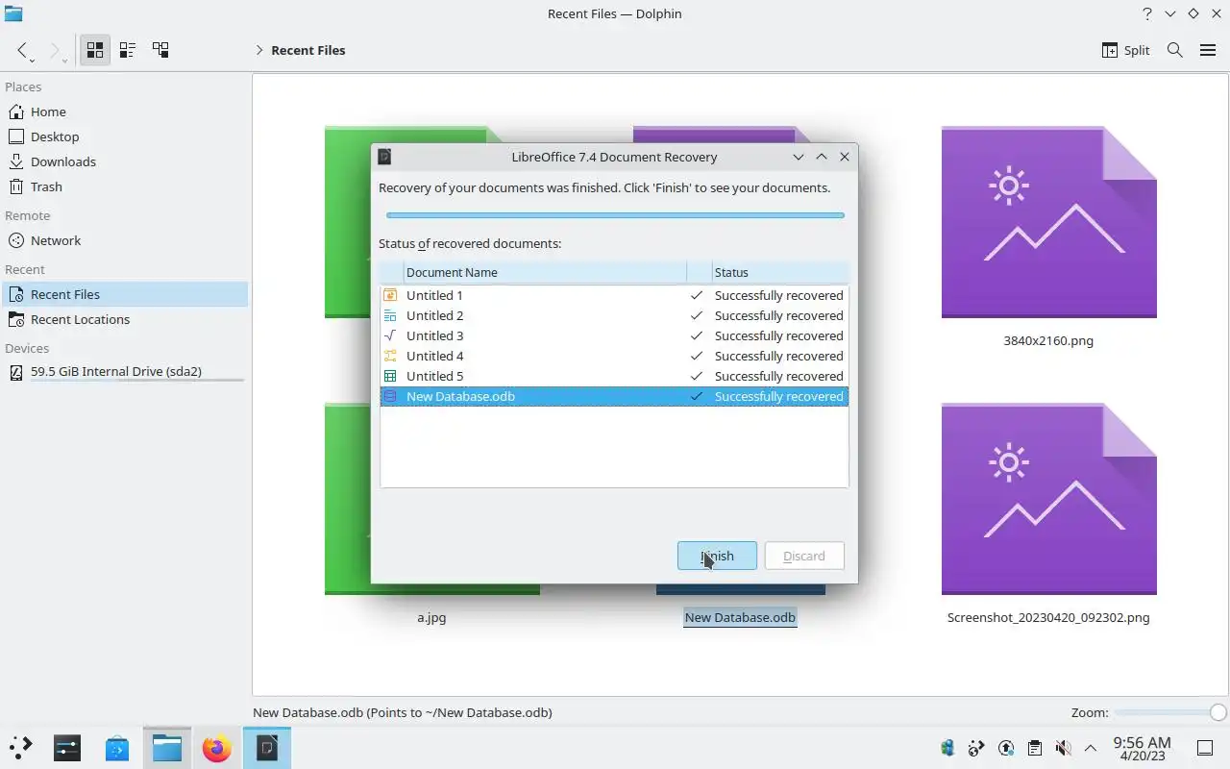
Task: Click the Calc spreadsheet icon beside Untitled 5
Action: 390,376
